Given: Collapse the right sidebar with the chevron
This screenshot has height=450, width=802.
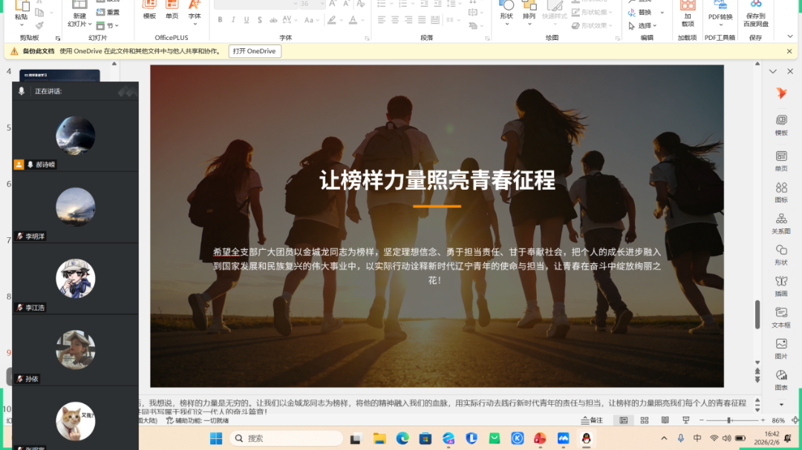Looking at the screenshot, I should pyautogui.click(x=772, y=72).
